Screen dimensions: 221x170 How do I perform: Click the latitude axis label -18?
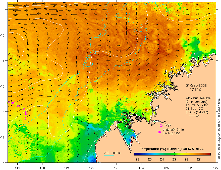(3, 163)
